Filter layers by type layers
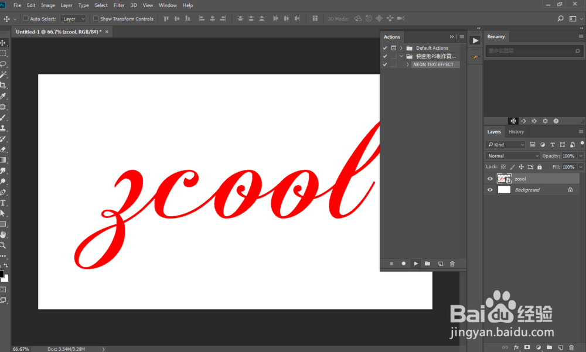Screen dimensions: 586x352 coord(553,145)
